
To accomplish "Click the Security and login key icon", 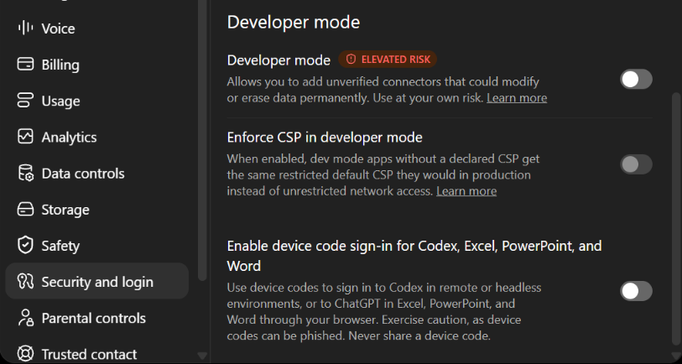I will click(x=25, y=281).
